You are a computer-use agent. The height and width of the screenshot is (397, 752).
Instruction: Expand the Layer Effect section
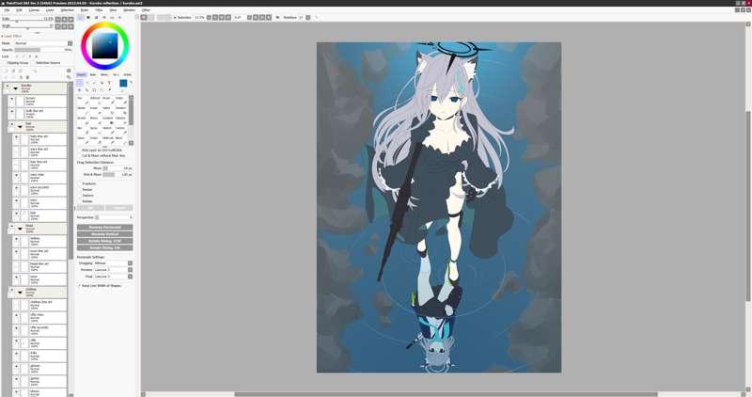(x=12, y=36)
